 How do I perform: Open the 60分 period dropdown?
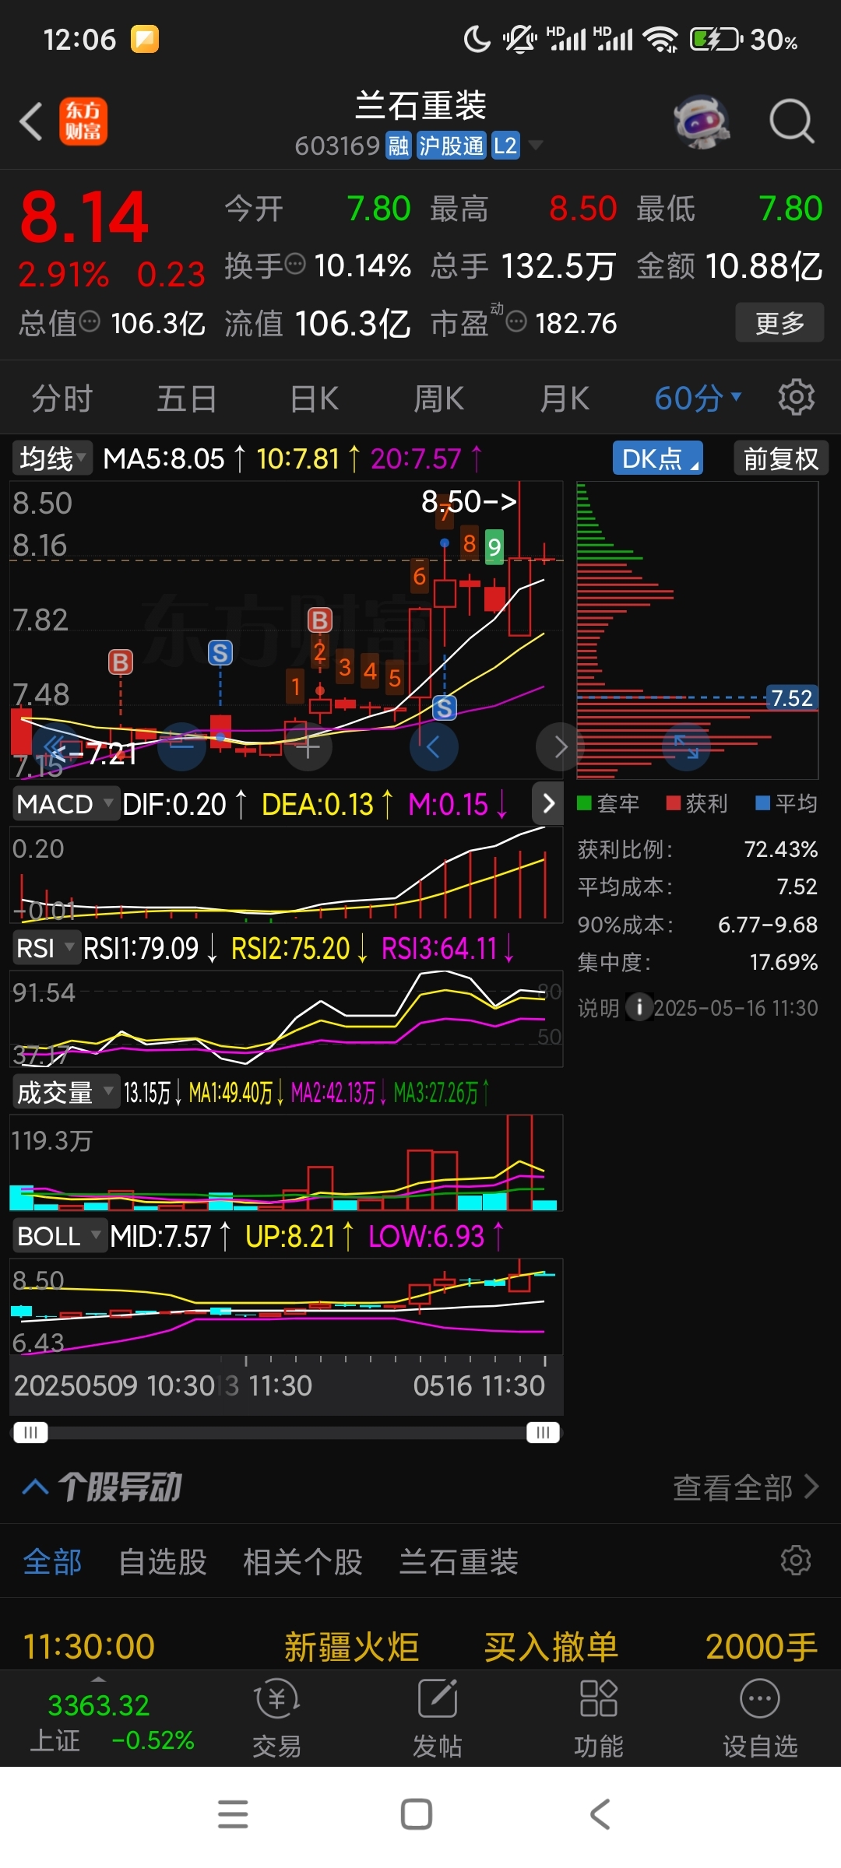coord(698,399)
